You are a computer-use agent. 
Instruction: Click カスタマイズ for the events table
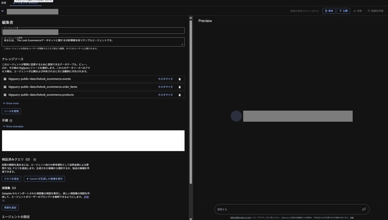tap(165, 79)
